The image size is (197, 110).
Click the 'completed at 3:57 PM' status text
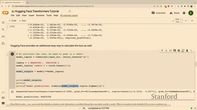pos(98,108)
